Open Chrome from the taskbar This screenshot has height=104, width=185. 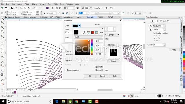click(x=77, y=101)
